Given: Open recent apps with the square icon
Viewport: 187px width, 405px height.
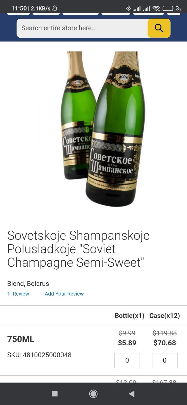Looking at the screenshot, I should coord(55,394).
